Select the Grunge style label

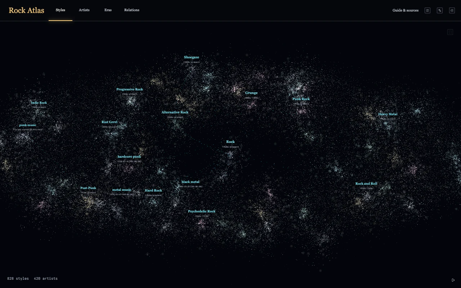251,93
